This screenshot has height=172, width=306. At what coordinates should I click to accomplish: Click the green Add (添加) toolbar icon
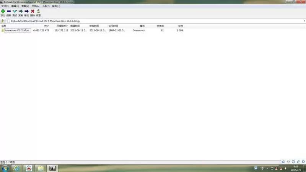tap(3, 11)
